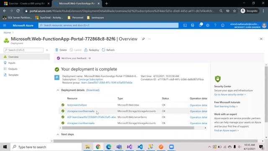Image resolution: width=268 pixels, height=151 pixels.
Task: Open File Explorer from the taskbar
Action: (88, 147)
